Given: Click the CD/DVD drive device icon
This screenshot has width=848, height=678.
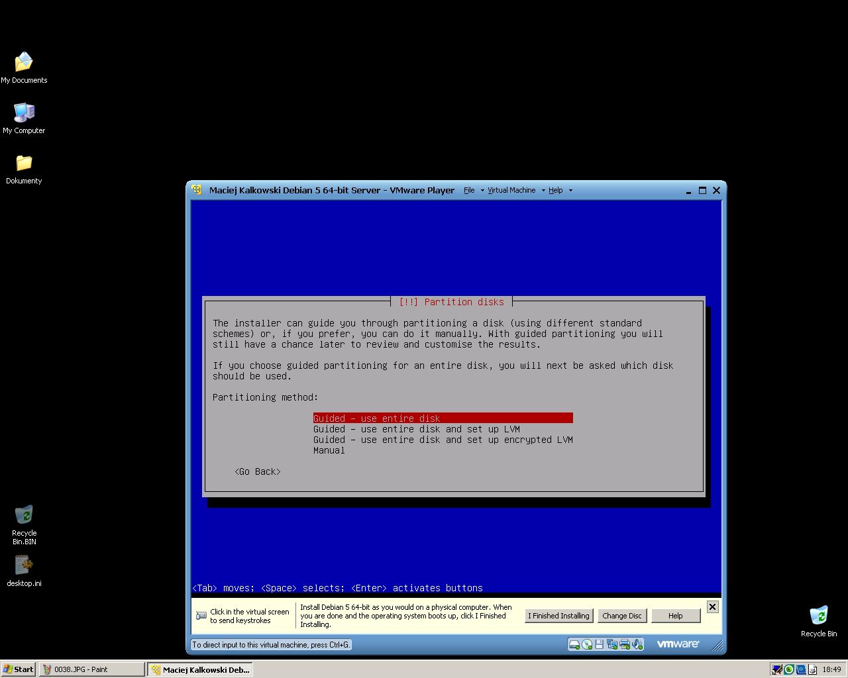Looking at the screenshot, I should tap(587, 644).
